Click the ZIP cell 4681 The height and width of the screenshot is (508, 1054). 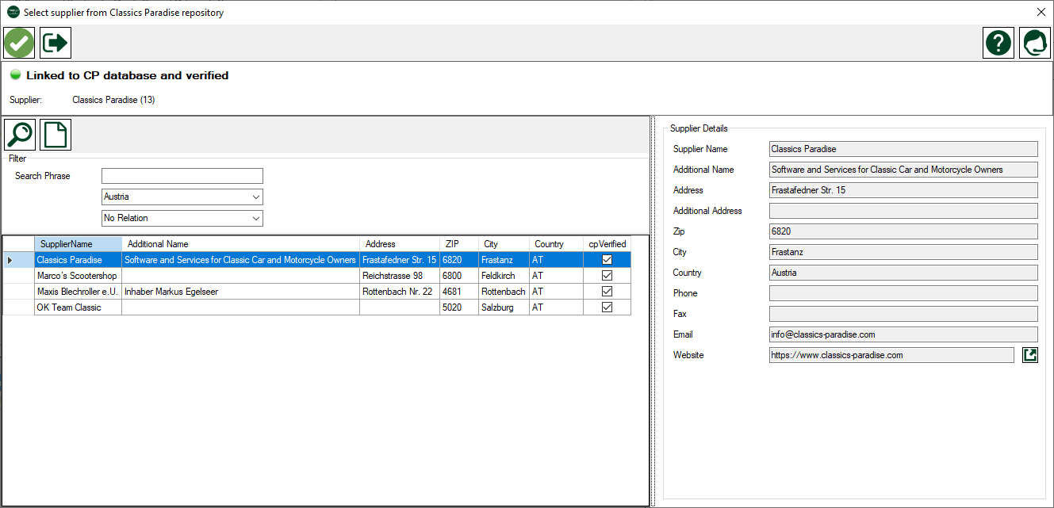coord(459,292)
